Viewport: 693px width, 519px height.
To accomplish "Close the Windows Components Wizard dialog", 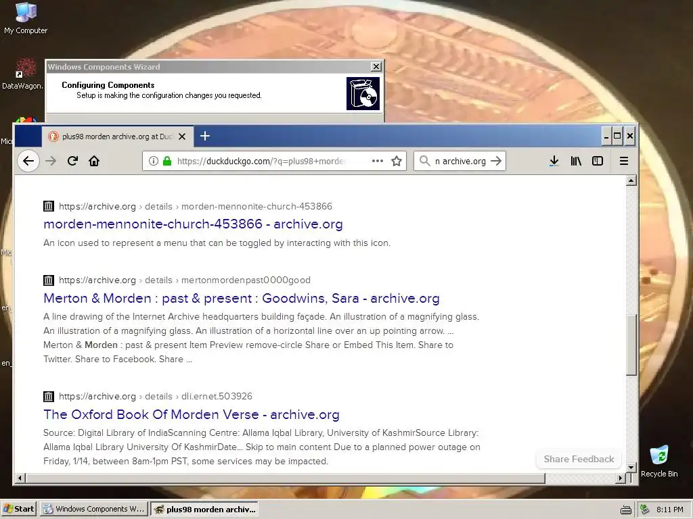I will click(376, 67).
